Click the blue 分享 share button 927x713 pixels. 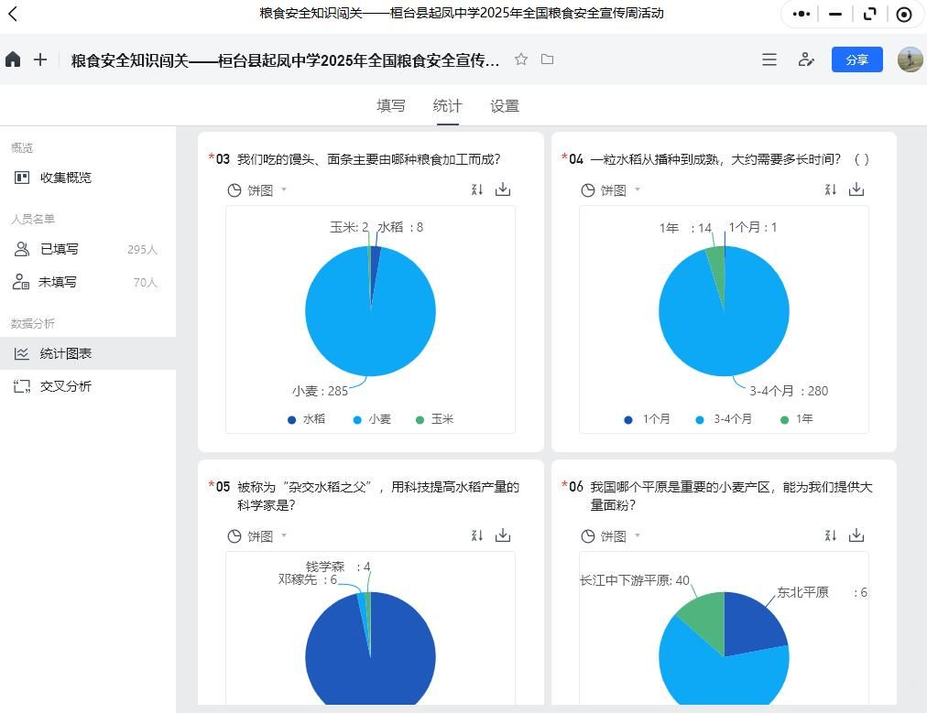click(856, 59)
